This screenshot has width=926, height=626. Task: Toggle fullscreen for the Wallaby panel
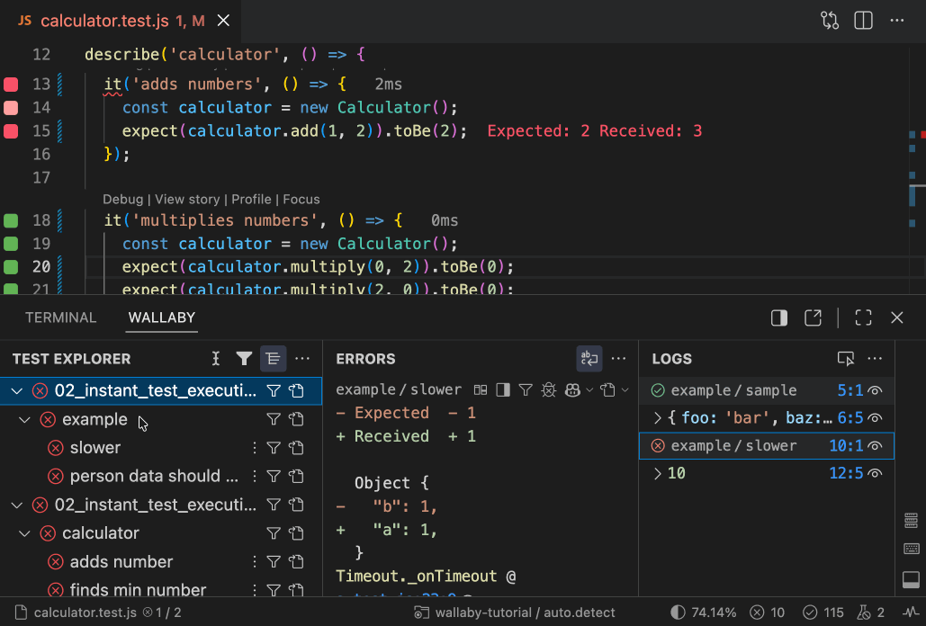(x=863, y=317)
